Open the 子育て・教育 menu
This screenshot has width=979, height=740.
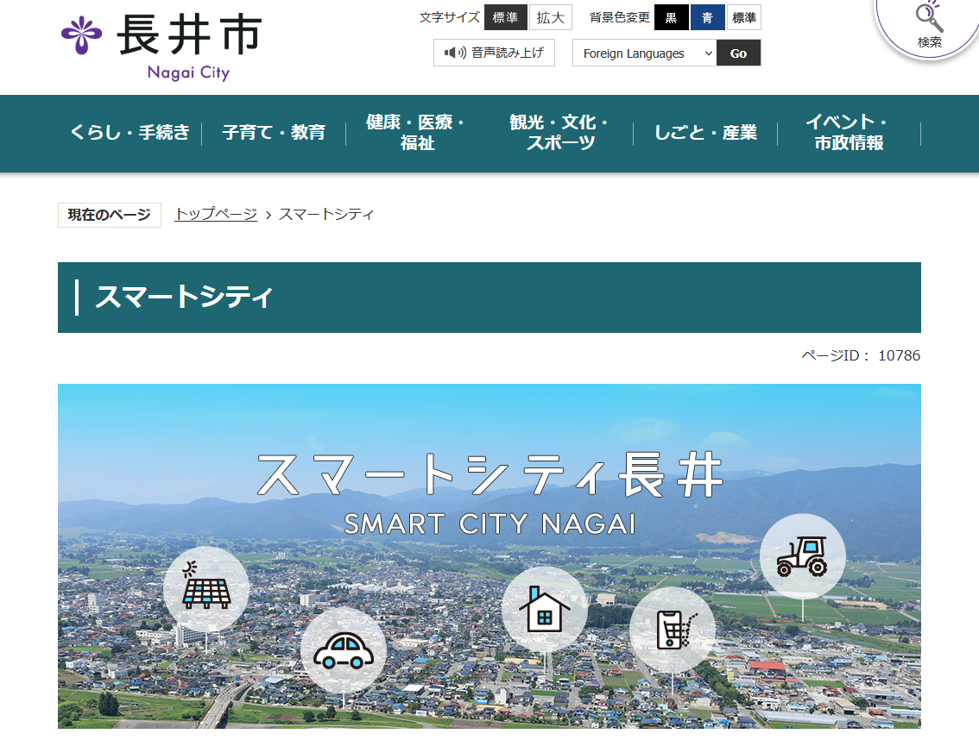click(274, 132)
